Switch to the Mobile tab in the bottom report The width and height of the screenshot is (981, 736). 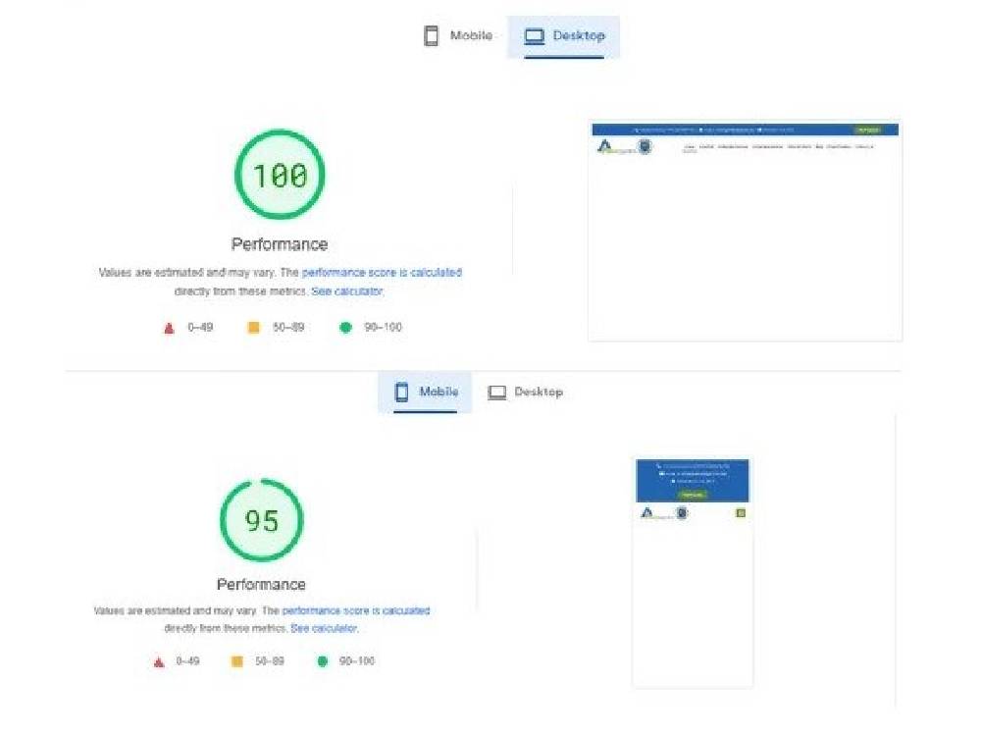pos(425,393)
